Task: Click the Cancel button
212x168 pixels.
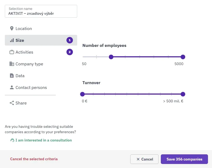Action: [x=144, y=159]
